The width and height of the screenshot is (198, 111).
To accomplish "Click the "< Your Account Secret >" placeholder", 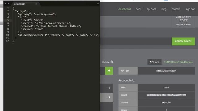I will click(x=52, y=23).
